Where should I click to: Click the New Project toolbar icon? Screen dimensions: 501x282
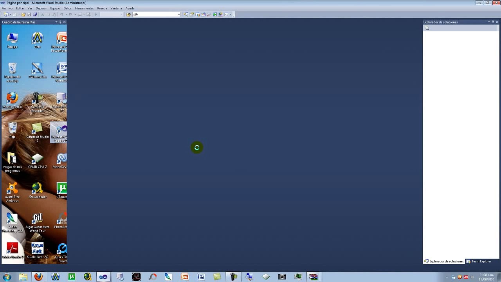coord(6,14)
